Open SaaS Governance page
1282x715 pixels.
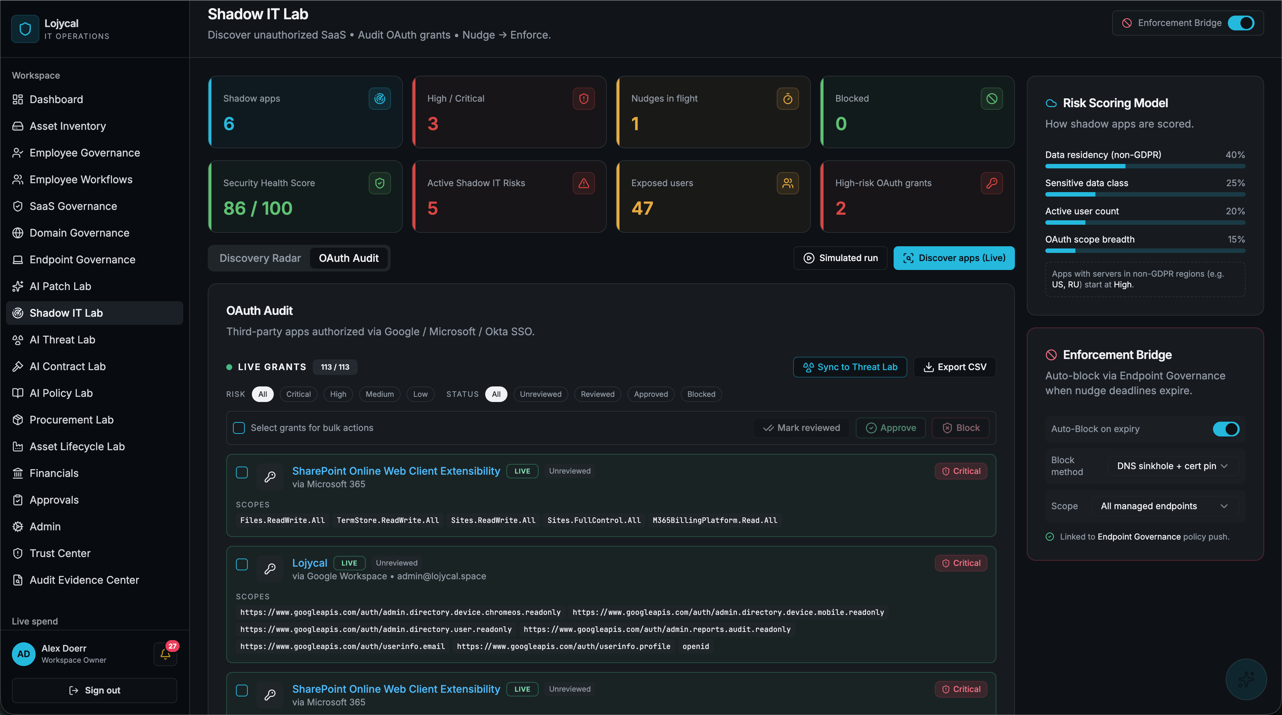point(95,206)
